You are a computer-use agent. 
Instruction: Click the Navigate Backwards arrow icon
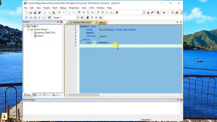click(x=69, y=13)
